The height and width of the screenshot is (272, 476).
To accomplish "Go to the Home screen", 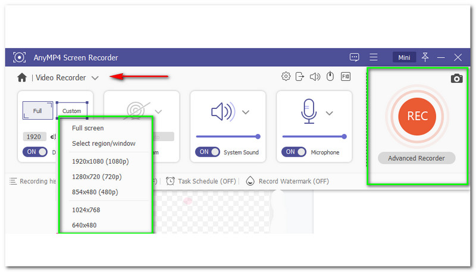I will (22, 77).
